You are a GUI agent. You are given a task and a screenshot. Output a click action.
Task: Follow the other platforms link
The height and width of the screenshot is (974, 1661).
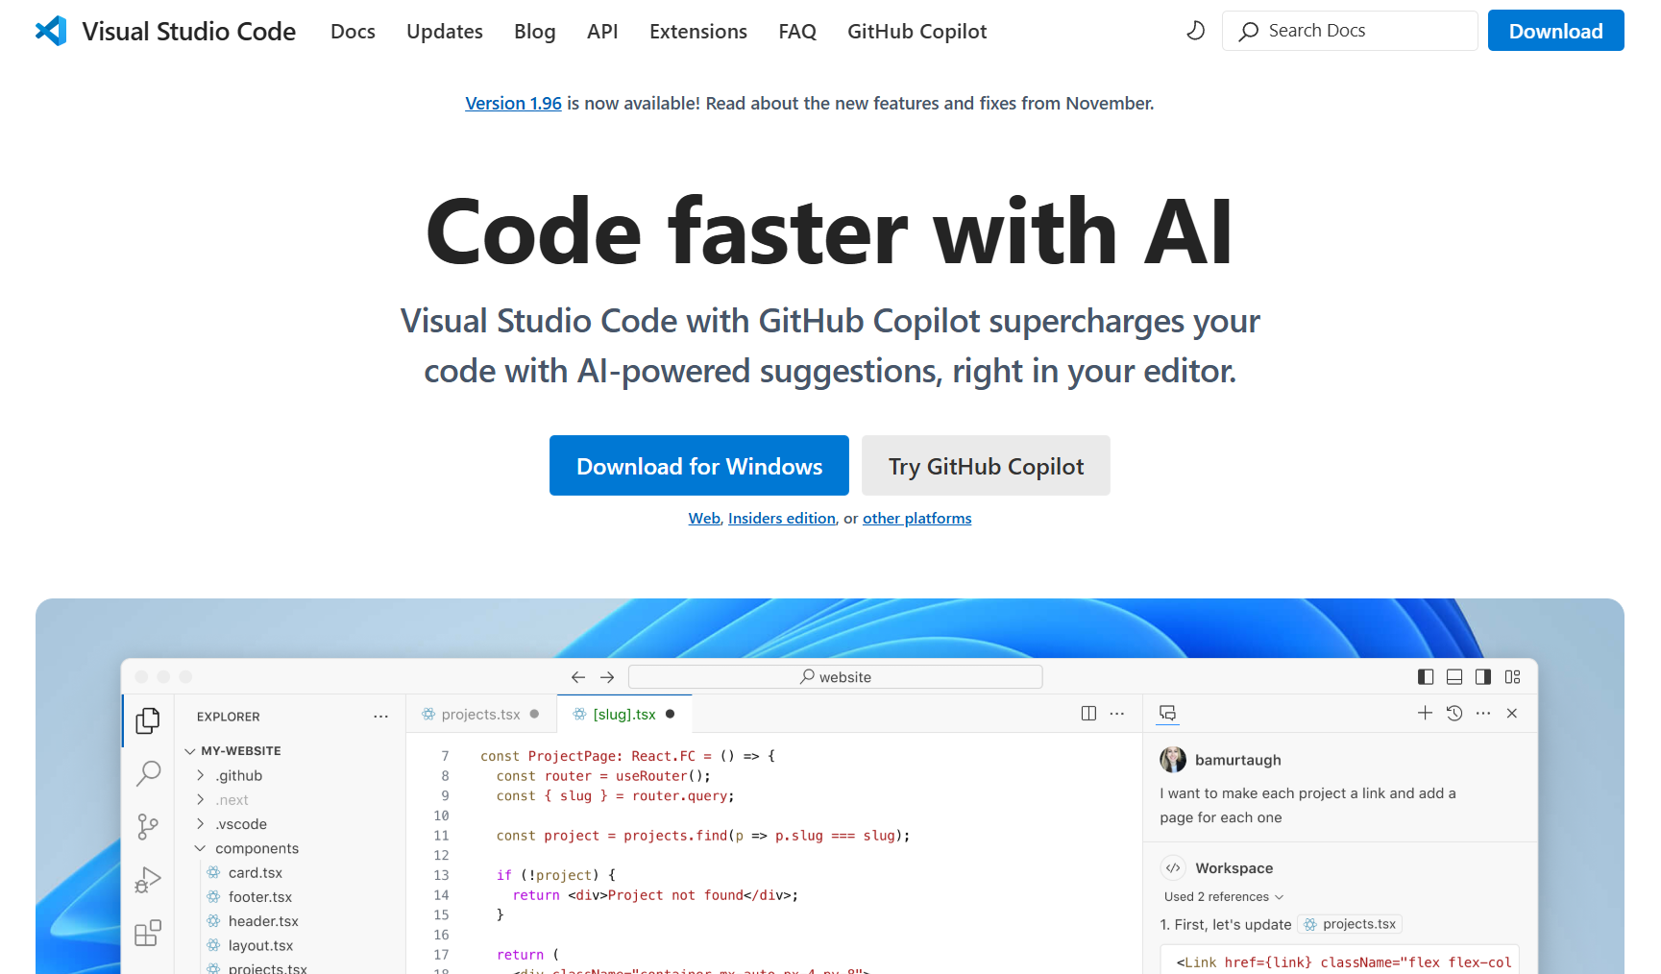click(x=917, y=518)
